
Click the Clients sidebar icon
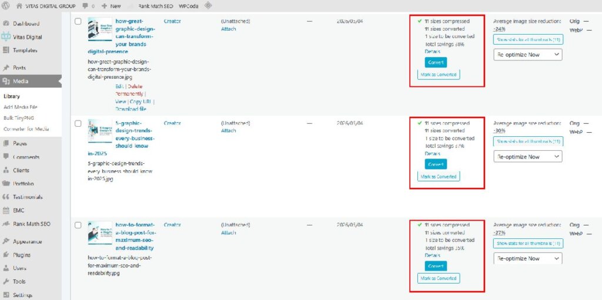tap(6, 170)
